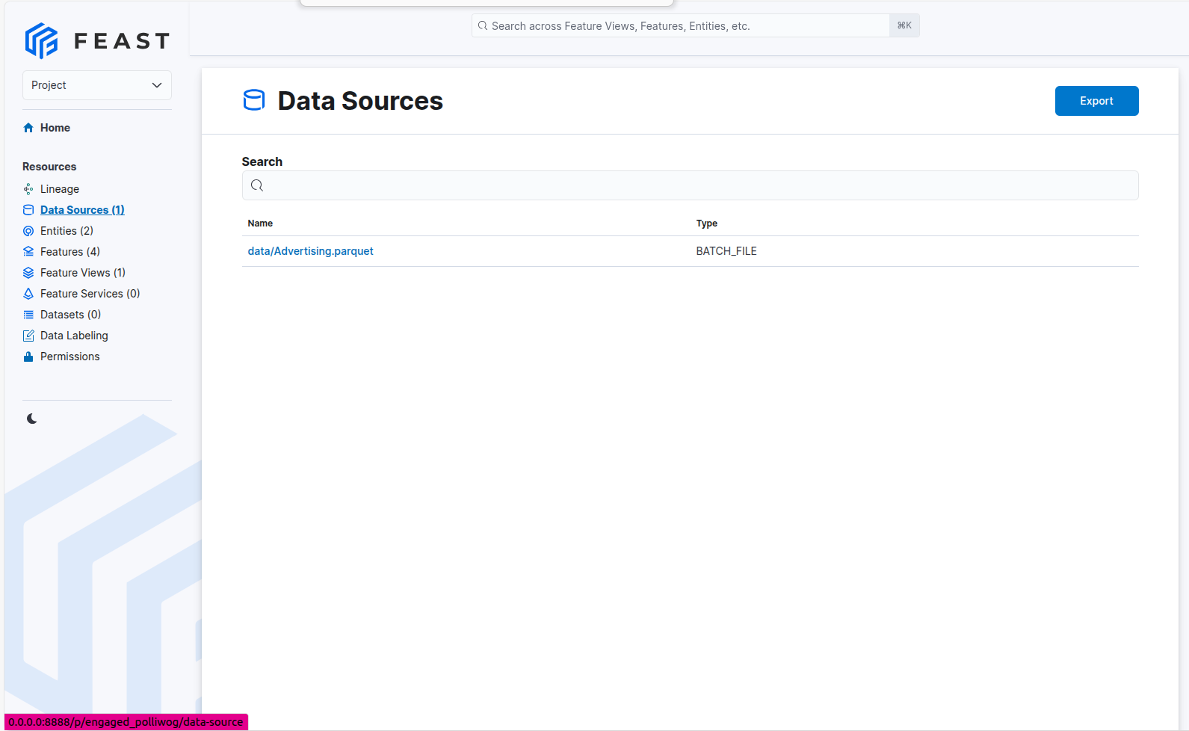Screen dimensions: 1189x731
Task: Click the Name column header
Action: (260, 223)
